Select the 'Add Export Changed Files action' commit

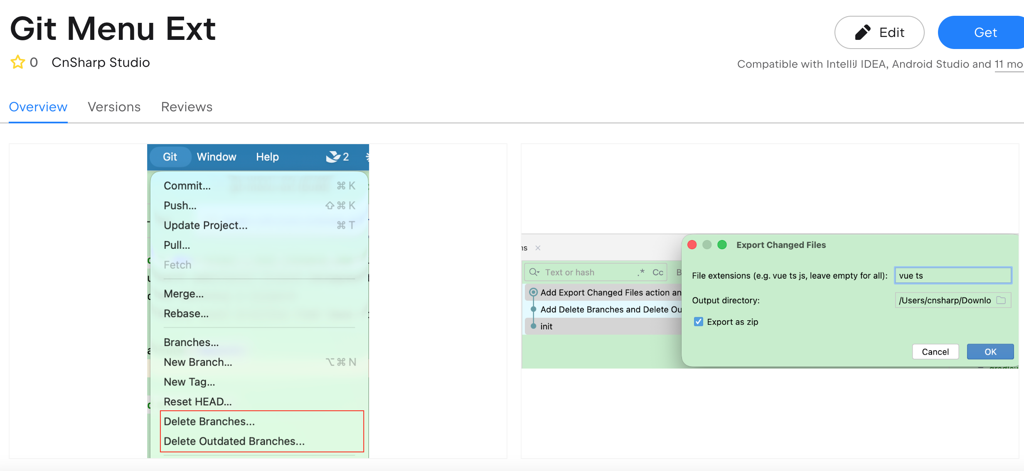(x=603, y=292)
